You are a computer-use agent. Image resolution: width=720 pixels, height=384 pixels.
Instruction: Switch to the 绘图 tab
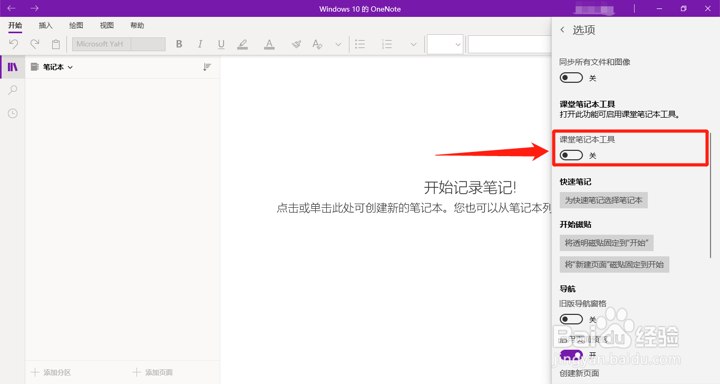(x=76, y=25)
